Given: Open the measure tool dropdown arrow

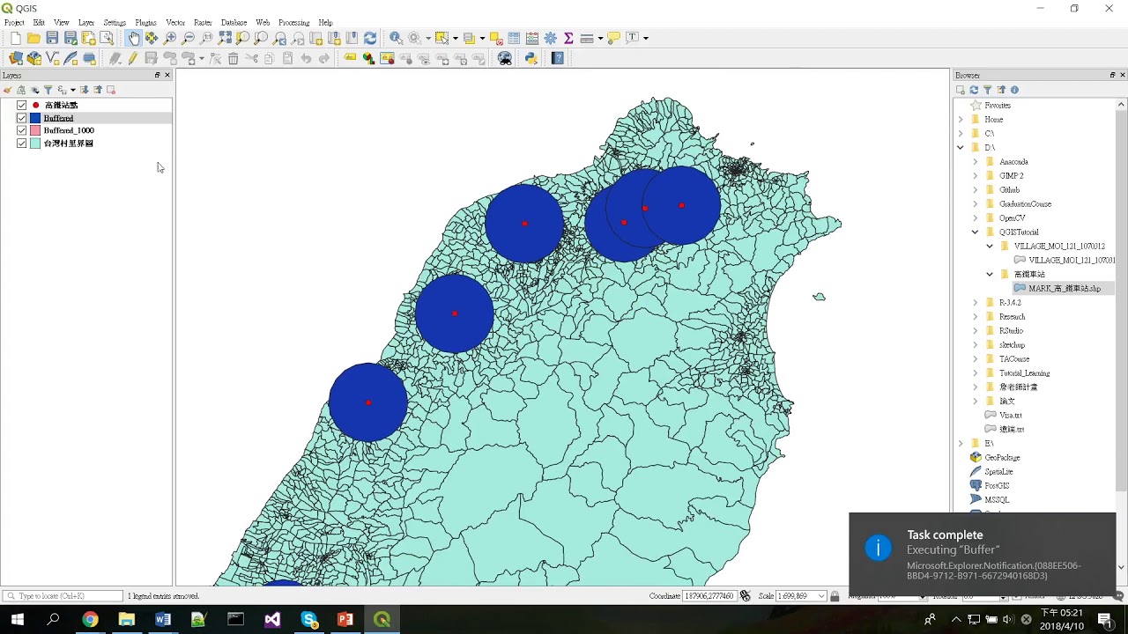Looking at the screenshot, I should [600, 38].
